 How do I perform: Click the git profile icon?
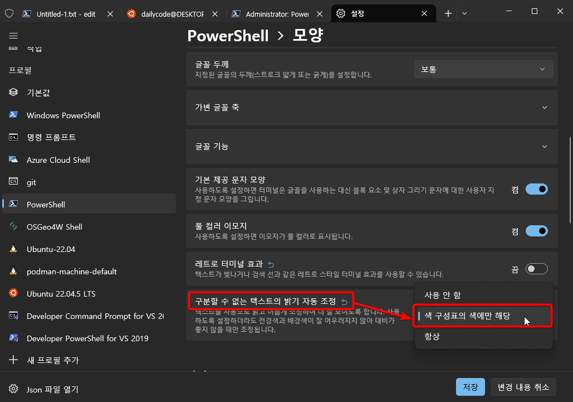(x=13, y=182)
